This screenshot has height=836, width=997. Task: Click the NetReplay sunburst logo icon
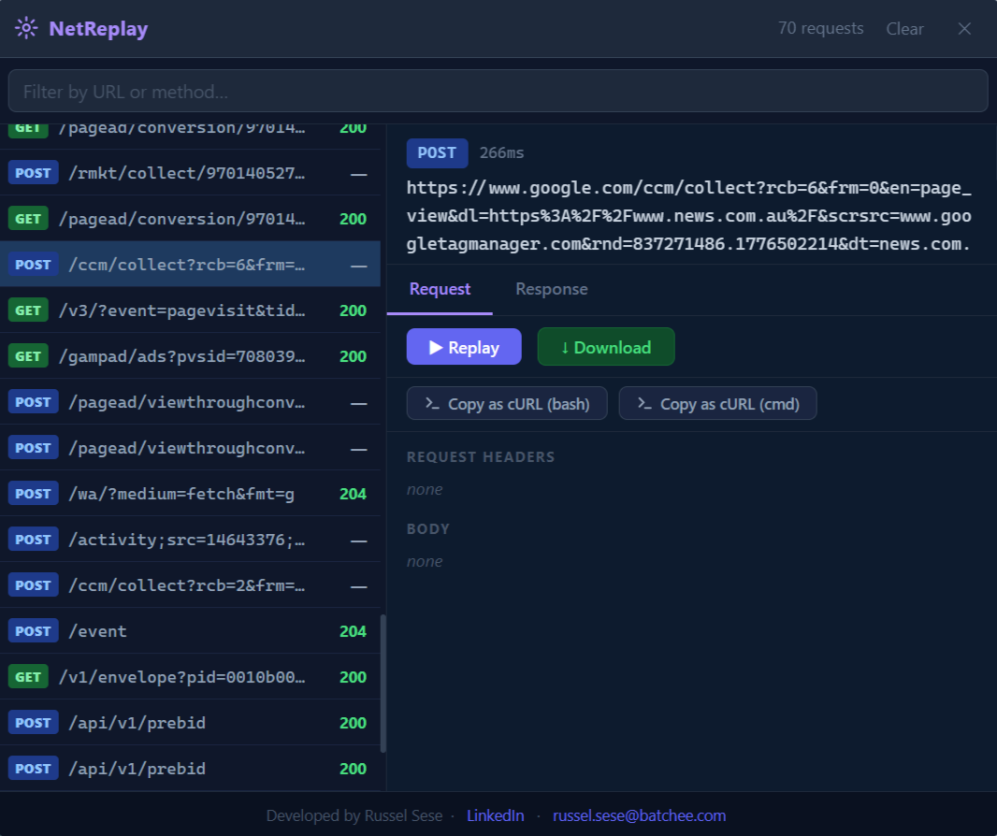tap(25, 28)
